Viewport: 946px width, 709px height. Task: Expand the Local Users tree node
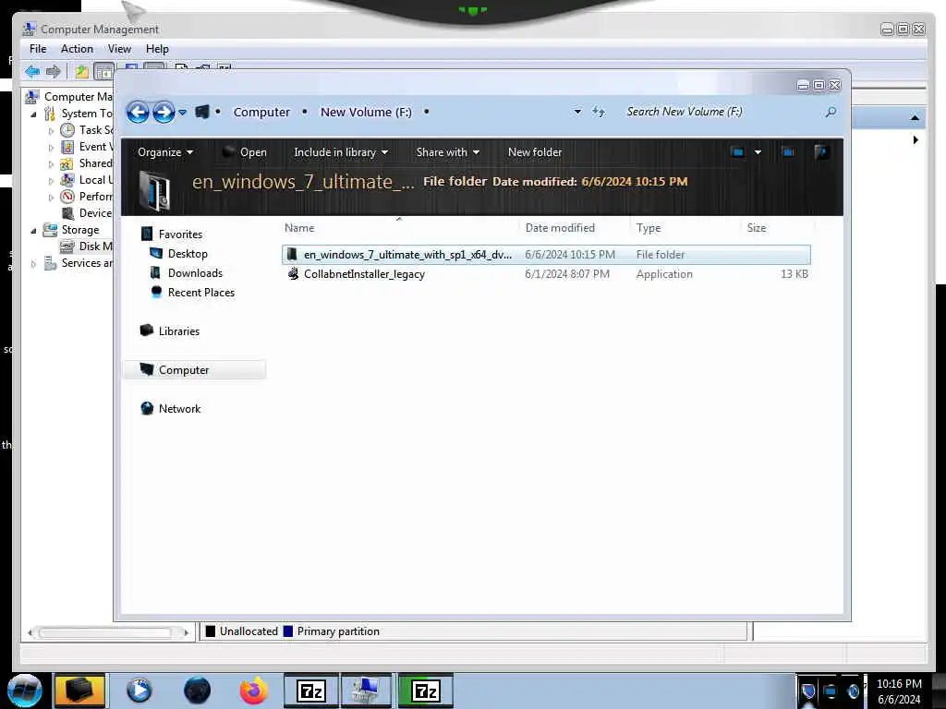51,180
